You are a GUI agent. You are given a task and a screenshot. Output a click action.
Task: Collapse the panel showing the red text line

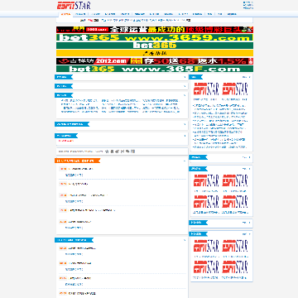pos(185,136)
